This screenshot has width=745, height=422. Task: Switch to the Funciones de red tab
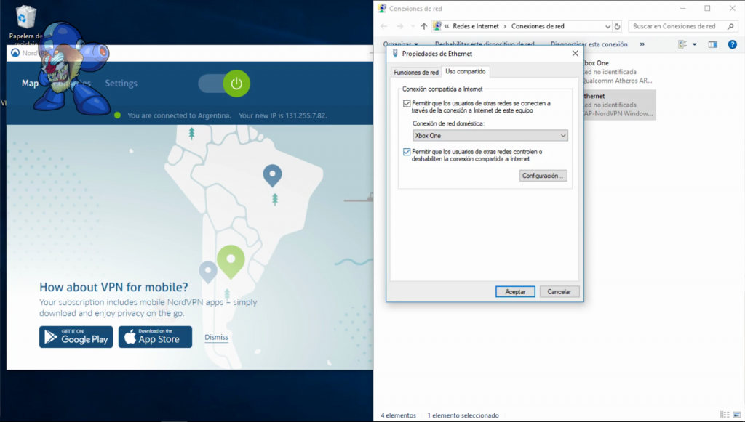(x=415, y=72)
